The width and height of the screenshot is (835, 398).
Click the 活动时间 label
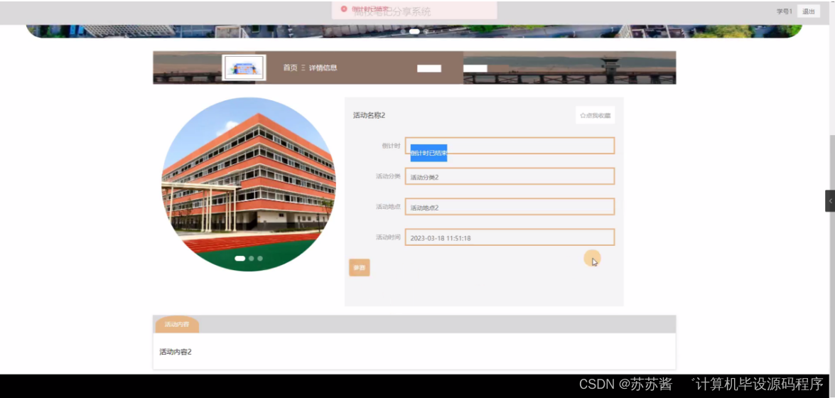388,237
